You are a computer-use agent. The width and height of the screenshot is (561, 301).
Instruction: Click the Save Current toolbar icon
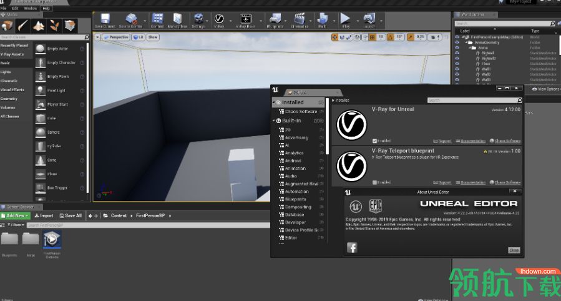click(x=105, y=19)
